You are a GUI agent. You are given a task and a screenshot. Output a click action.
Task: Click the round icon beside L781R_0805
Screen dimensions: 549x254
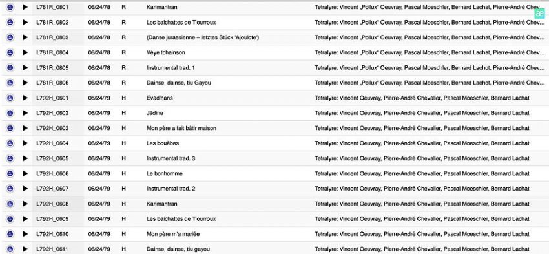(10, 67)
